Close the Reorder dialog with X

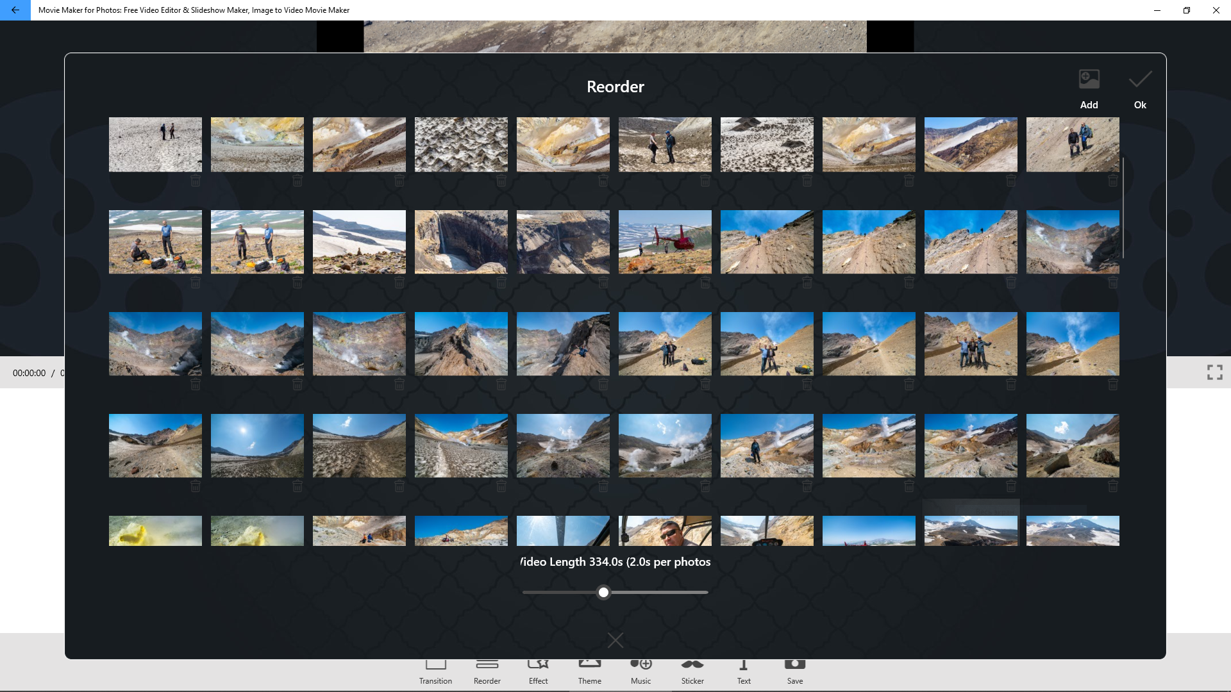click(x=615, y=640)
